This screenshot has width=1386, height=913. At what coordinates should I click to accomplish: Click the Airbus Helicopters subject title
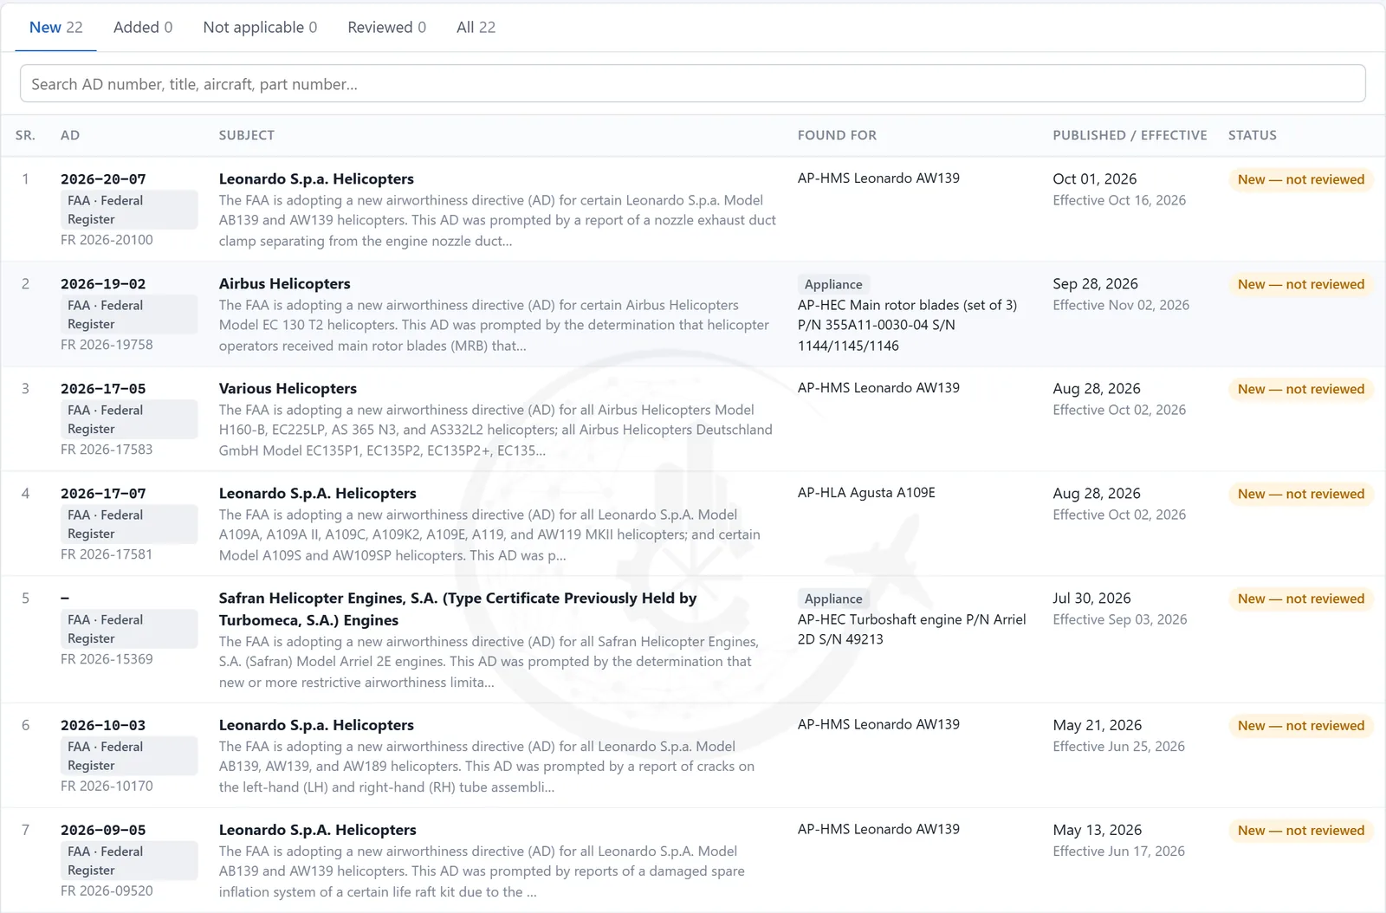pyautogui.click(x=284, y=284)
